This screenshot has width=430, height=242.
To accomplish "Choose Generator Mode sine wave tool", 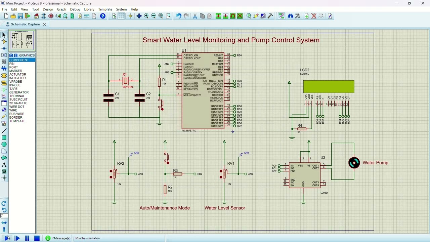I will (x=4, y=110).
